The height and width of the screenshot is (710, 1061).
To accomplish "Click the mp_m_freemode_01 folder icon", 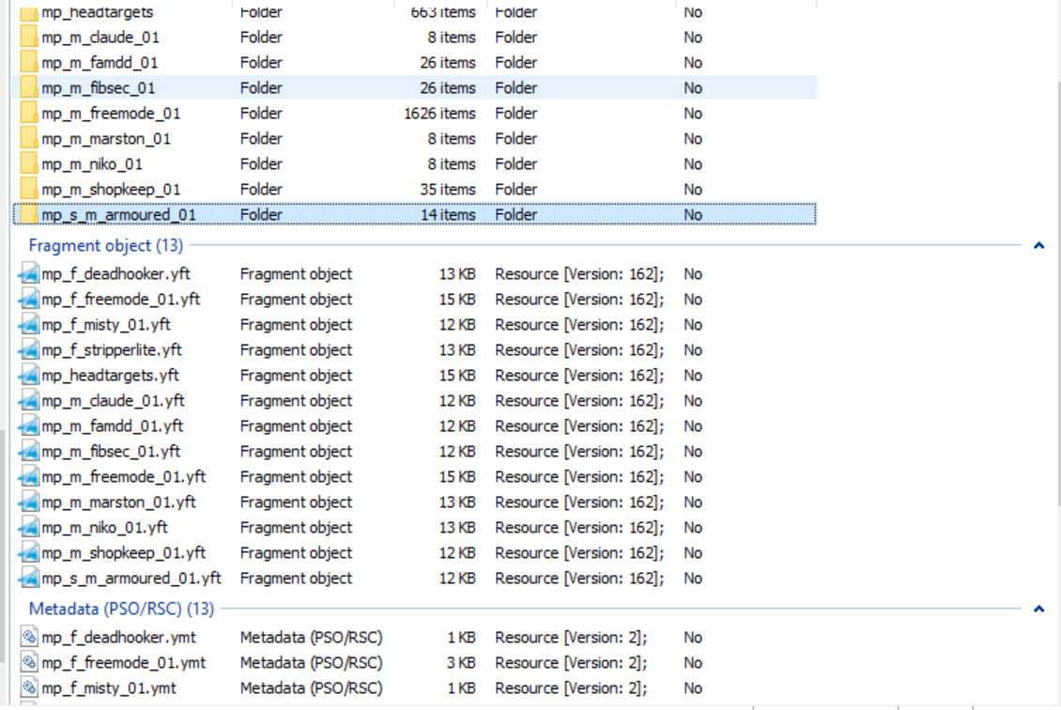I will [x=28, y=113].
